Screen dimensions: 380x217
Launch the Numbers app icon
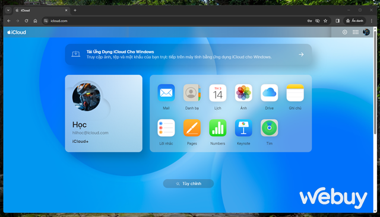coord(218,128)
